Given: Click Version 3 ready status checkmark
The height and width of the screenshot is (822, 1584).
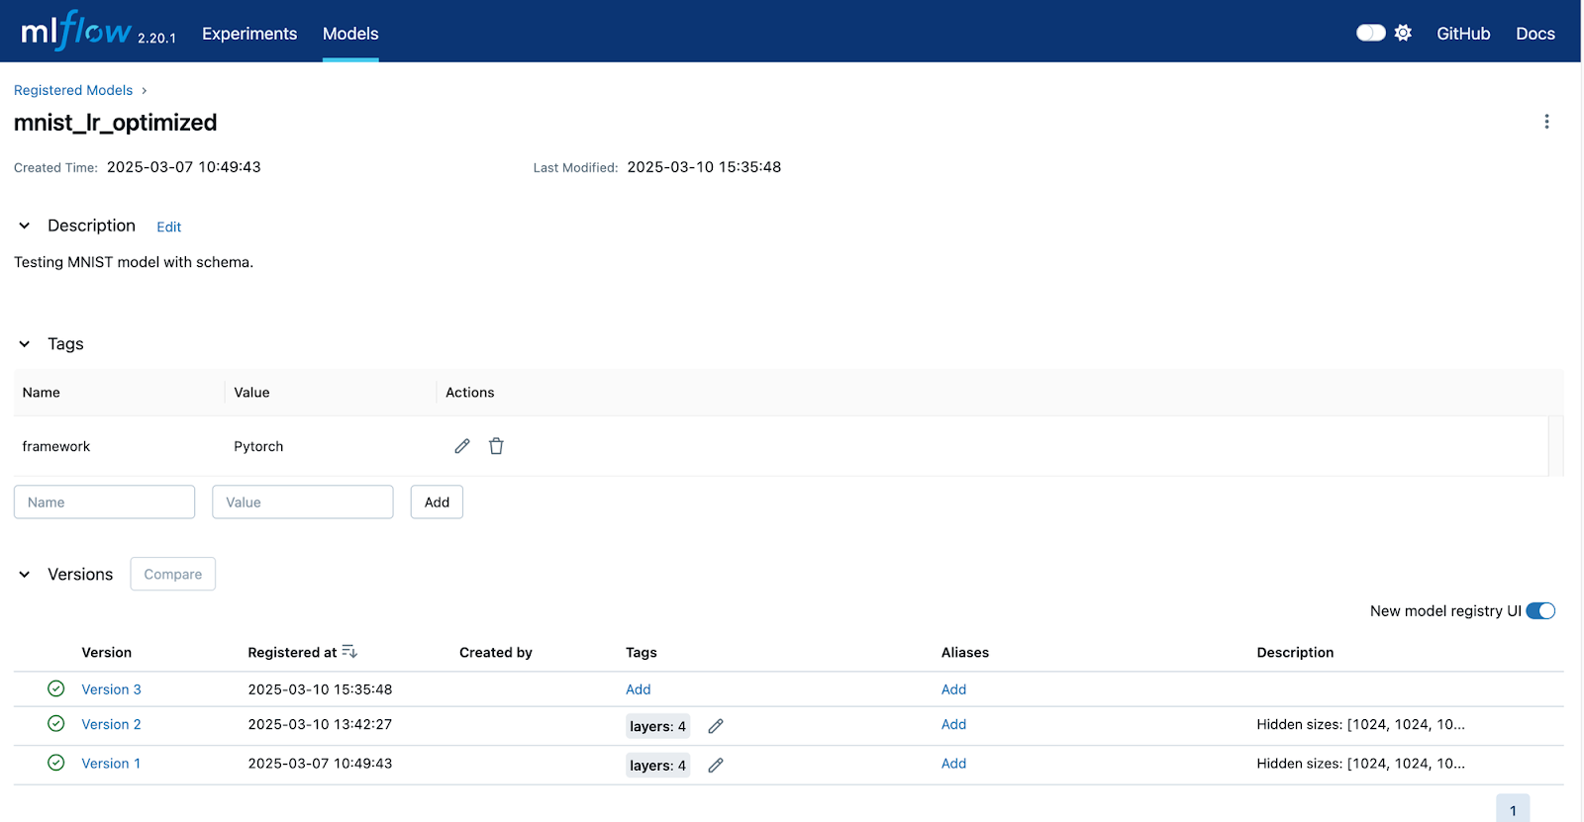Looking at the screenshot, I should 56,688.
